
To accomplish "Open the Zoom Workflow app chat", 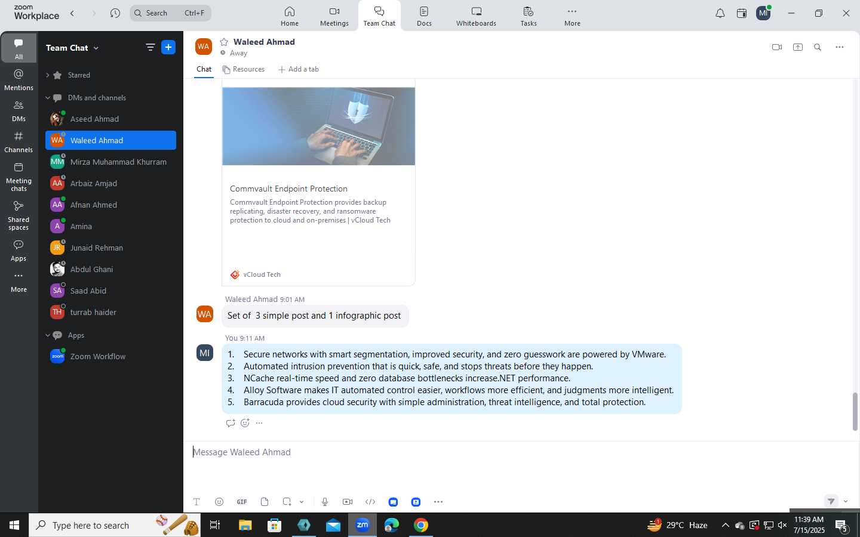I will 110,356.
